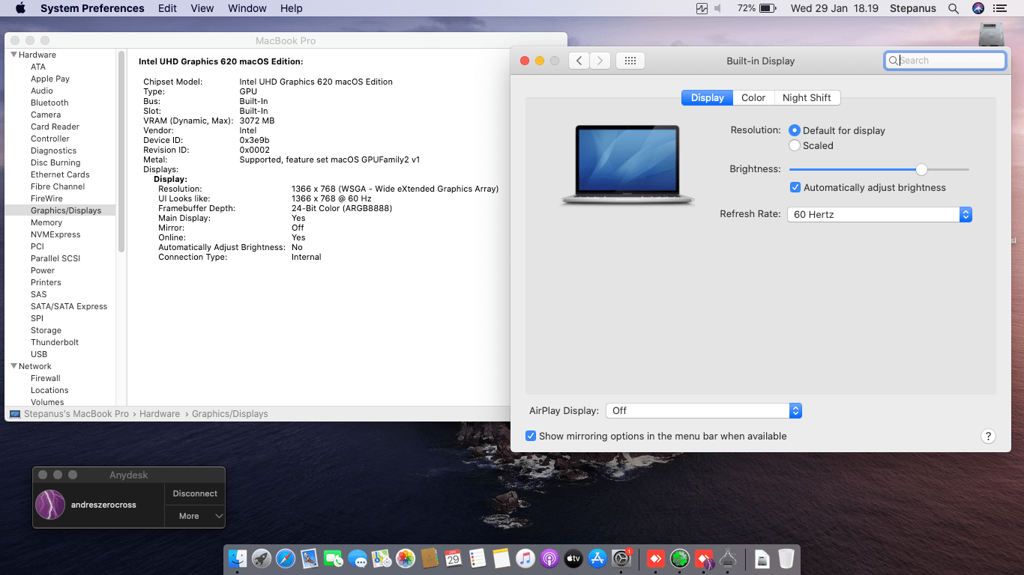Launch the Calendar app in the Dock

tap(453, 559)
